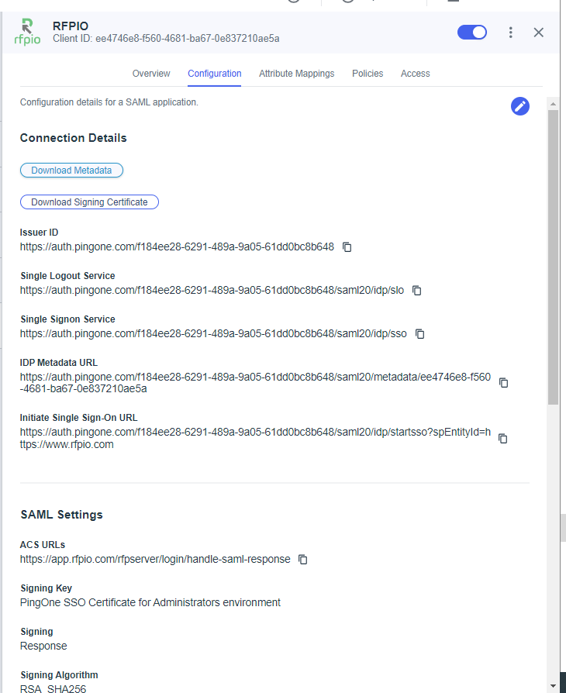Click the blue pencil edit icon
Screen dimensions: 566x693
(x=520, y=106)
